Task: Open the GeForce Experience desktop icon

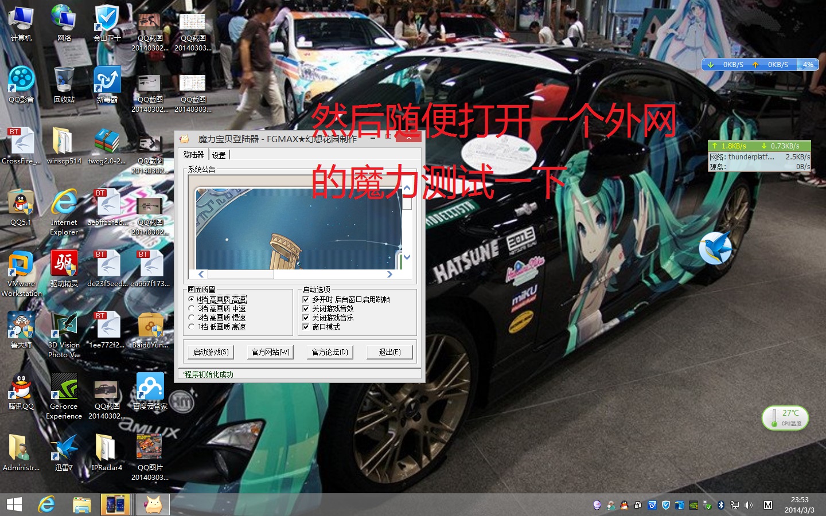Action: tap(64, 390)
